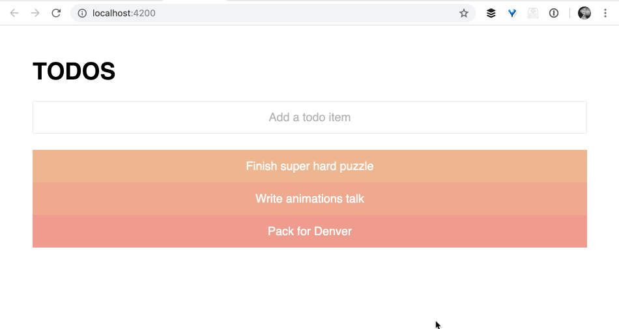This screenshot has height=329, width=619.
Task: View site information for localhost
Action: [82, 13]
